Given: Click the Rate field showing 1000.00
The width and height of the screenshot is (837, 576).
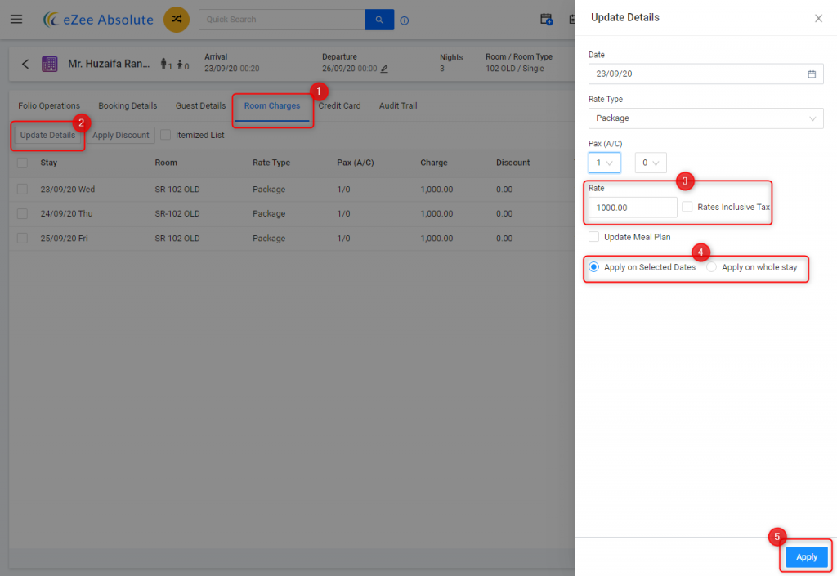Looking at the screenshot, I should (633, 208).
